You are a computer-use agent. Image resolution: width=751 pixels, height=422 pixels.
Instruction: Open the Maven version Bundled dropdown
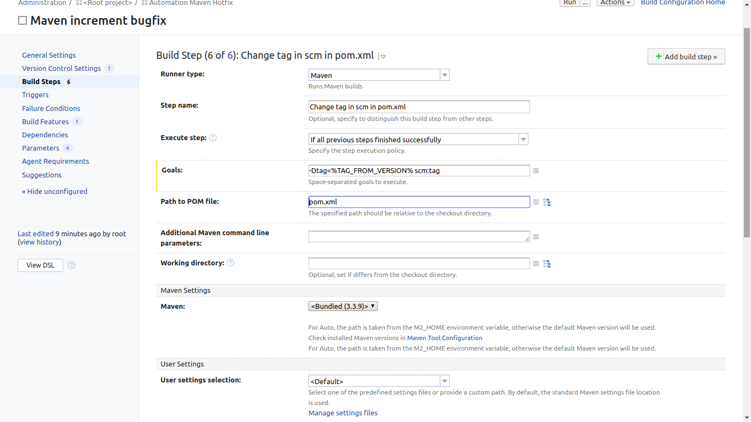pos(343,306)
